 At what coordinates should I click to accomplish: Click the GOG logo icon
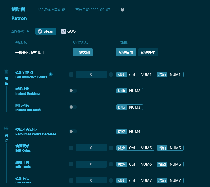[x=63, y=31]
